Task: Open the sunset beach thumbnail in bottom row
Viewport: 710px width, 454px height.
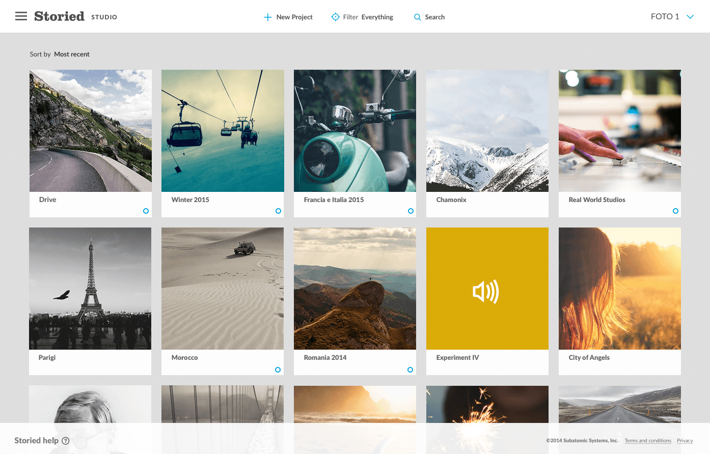Action: pyautogui.click(x=355, y=419)
